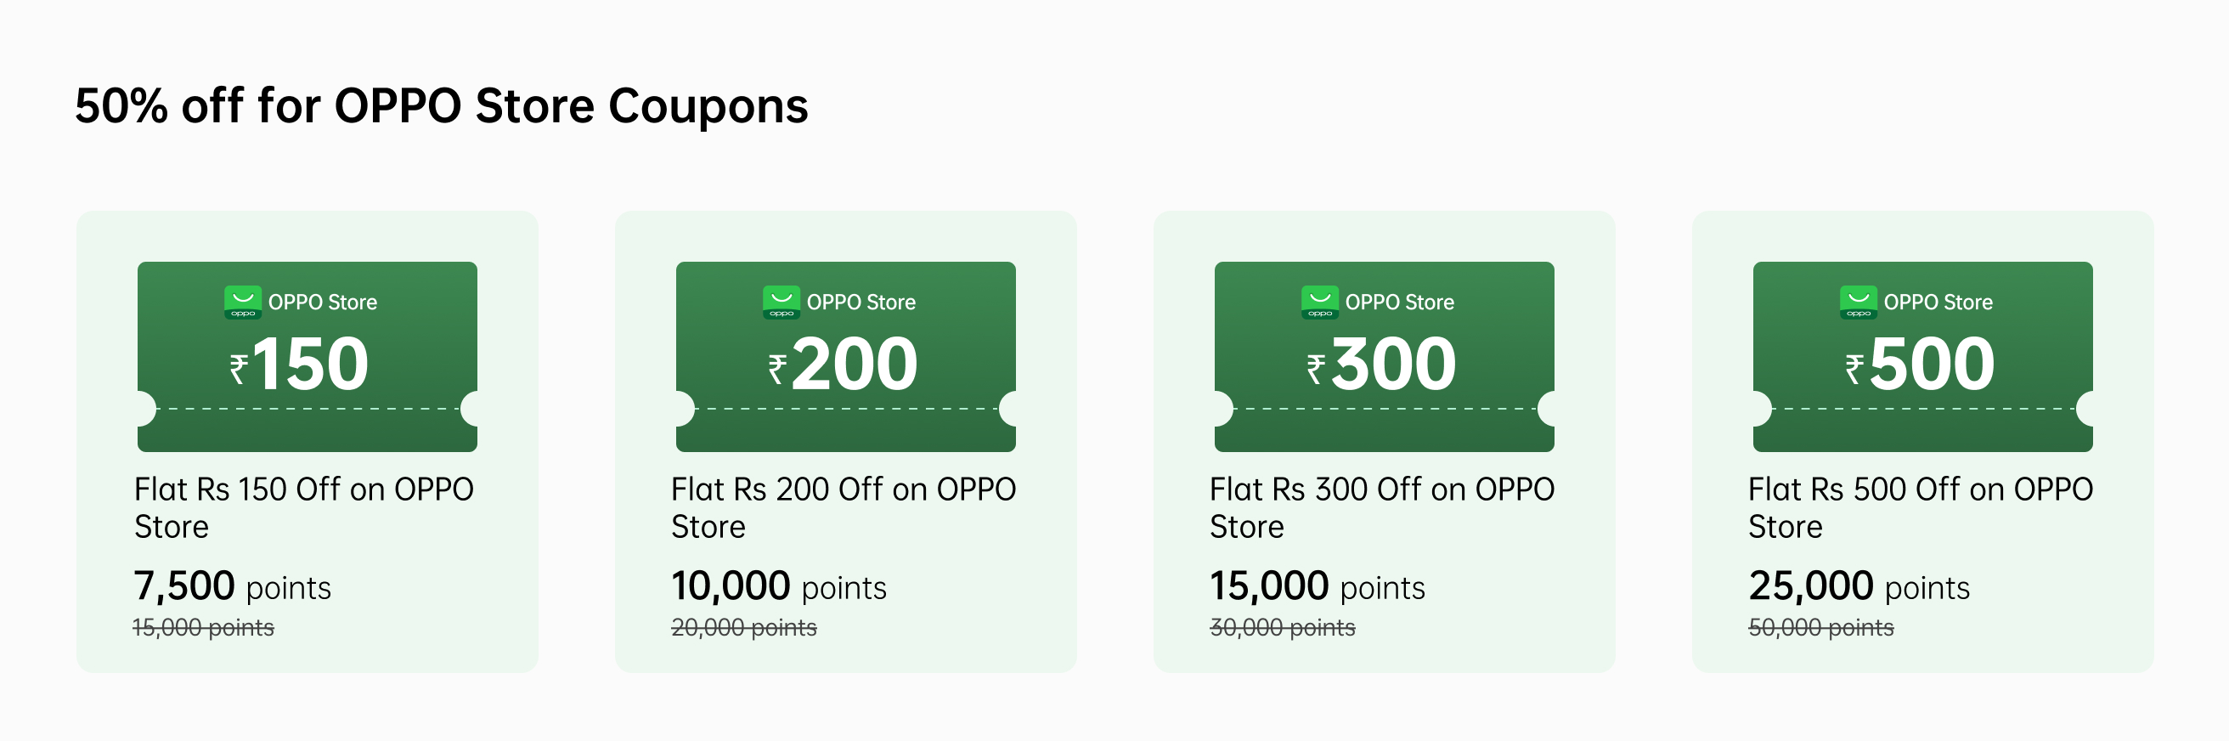The width and height of the screenshot is (2229, 741).
Task: Open the ₹200 green coupon image
Action: pos(845,357)
